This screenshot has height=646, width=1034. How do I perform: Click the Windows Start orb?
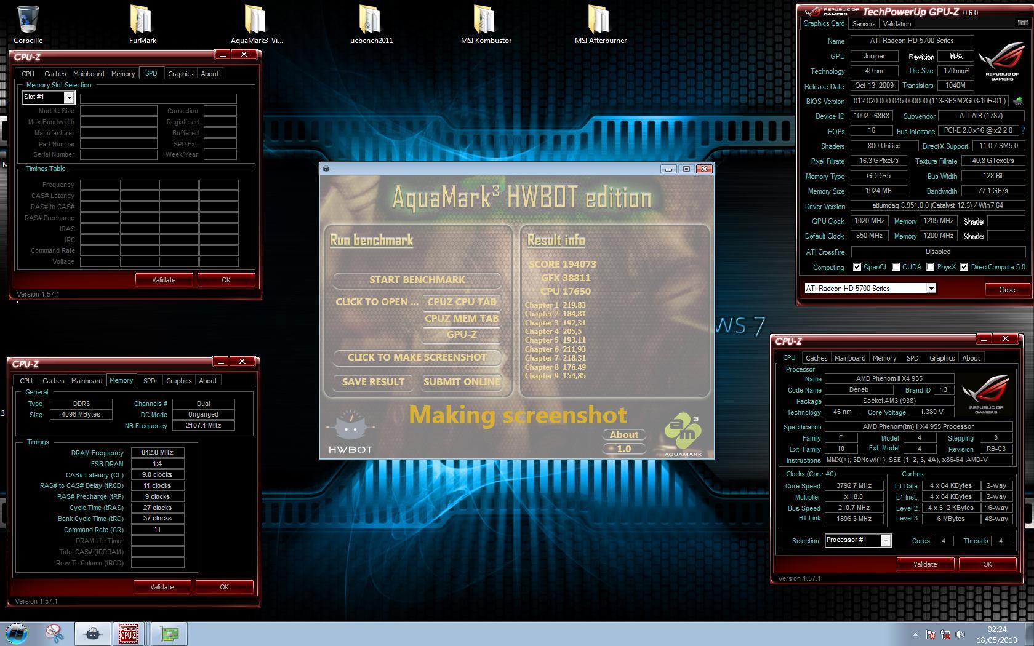point(17,633)
